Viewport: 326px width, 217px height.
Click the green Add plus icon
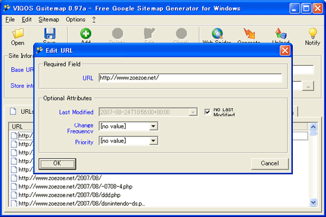(86, 33)
